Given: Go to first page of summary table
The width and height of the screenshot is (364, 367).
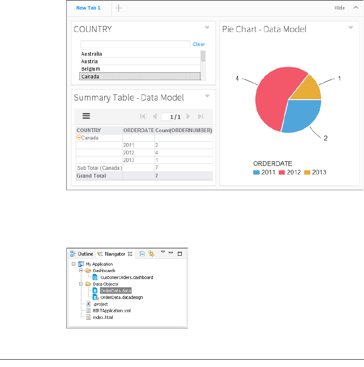Looking at the screenshot, I should [x=142, y=116].
